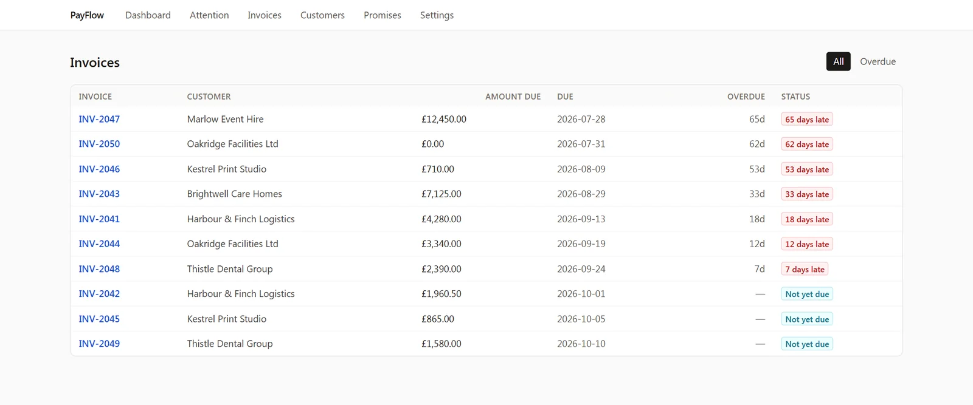The image size is (973, 405).
Task: Select the Marlow Event Hire customer cell
Action: [x=225, y=119]
